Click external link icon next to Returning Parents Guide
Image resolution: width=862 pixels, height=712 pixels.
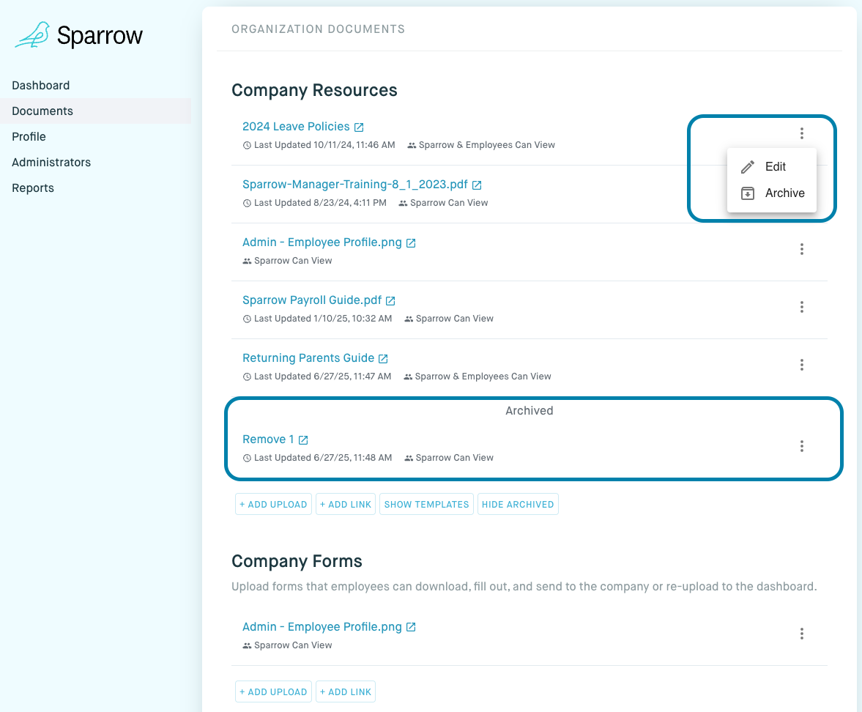click(x=383, y=359)
